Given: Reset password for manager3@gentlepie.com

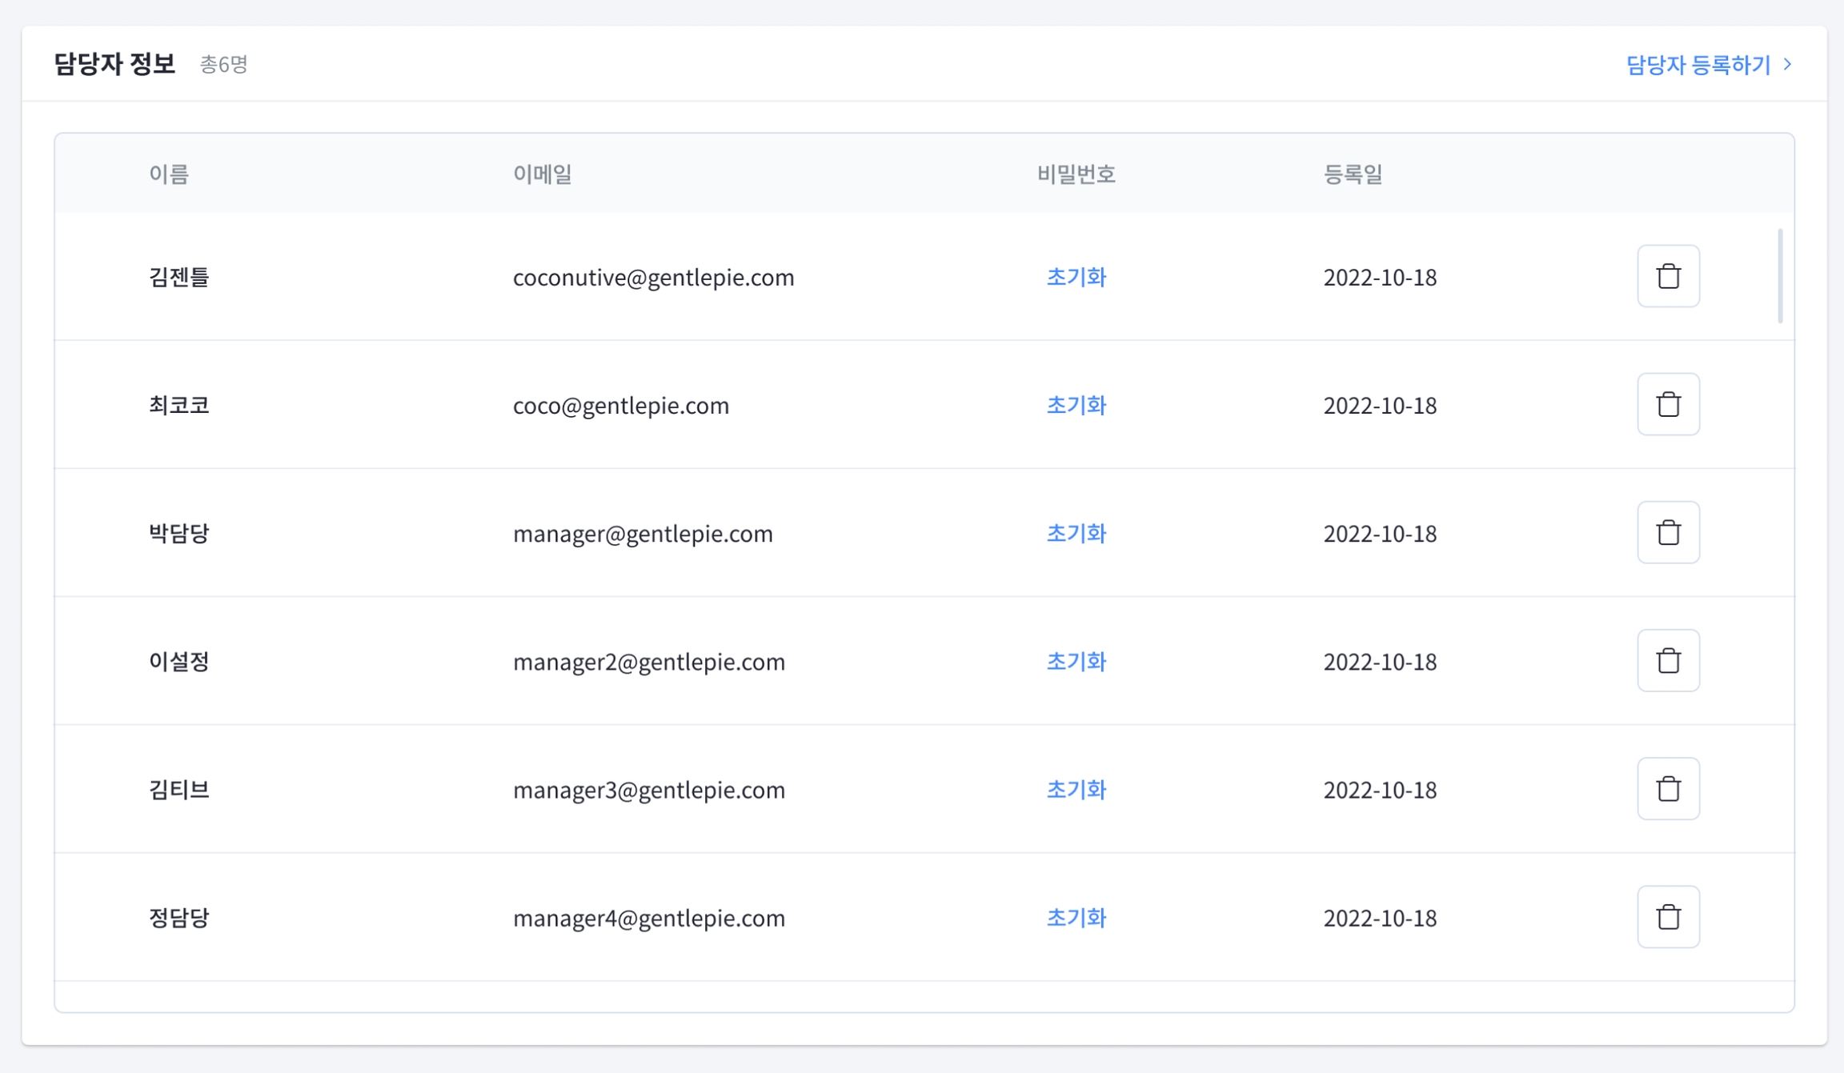Looking at the screenshot, I should (x=1076, y=789).
